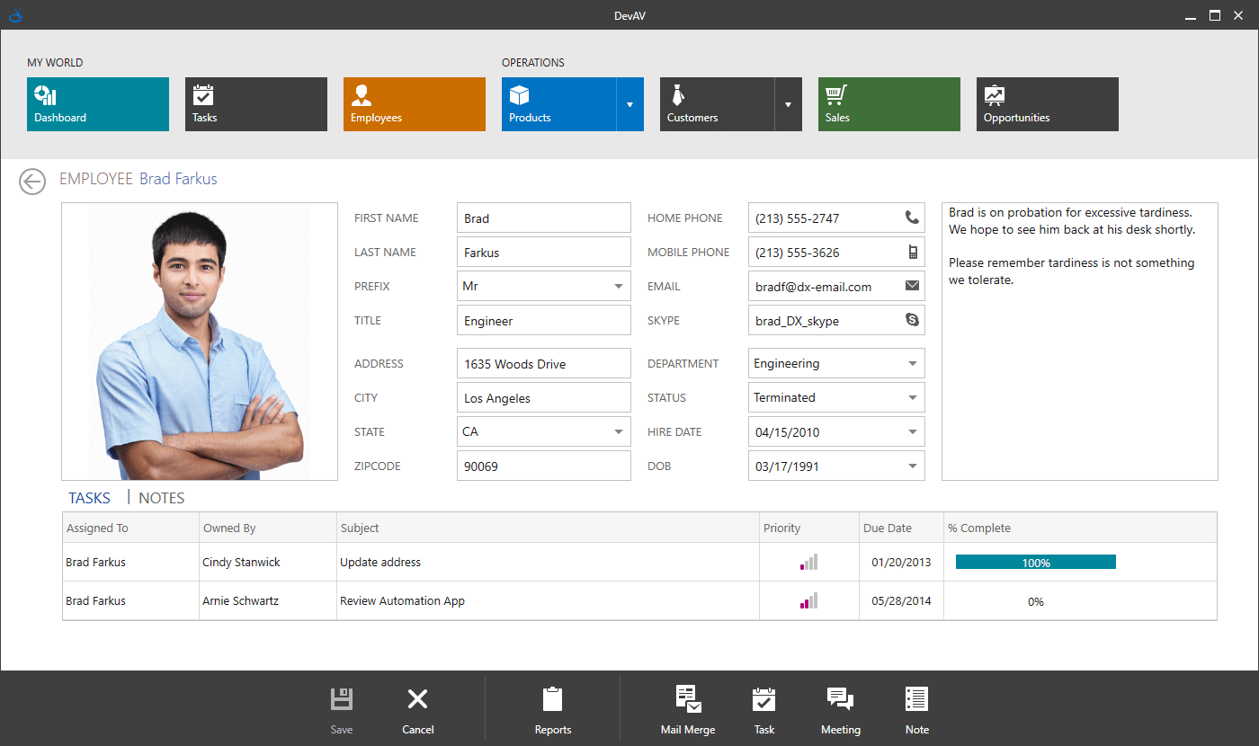
Task: Open the Opportunities tile
Action: pyautogui.click(x=1047, y=104)
